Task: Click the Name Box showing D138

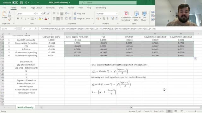Action: 9,29
